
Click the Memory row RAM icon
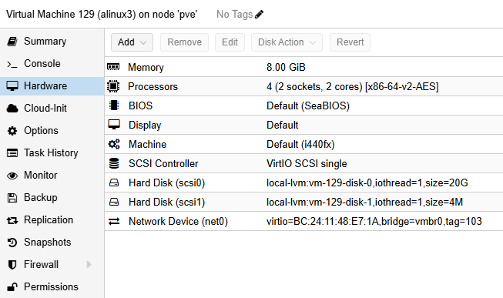pos(113,67)
